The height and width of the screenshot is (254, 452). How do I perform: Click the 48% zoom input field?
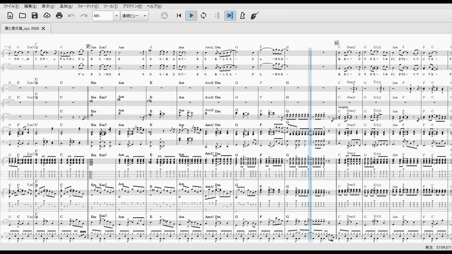pyautogui.click(x=103, y=16)
